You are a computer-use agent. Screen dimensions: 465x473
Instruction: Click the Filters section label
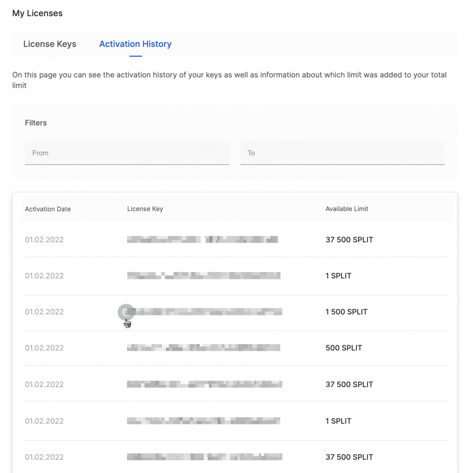click(x=36, y=123)
